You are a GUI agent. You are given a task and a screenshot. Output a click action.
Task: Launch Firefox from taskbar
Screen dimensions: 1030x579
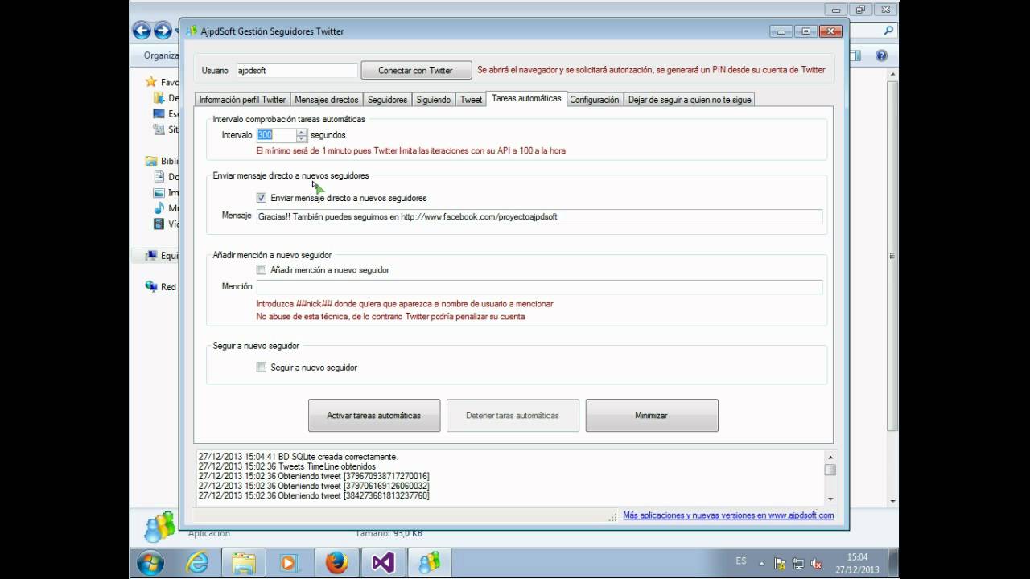point(336,563)
